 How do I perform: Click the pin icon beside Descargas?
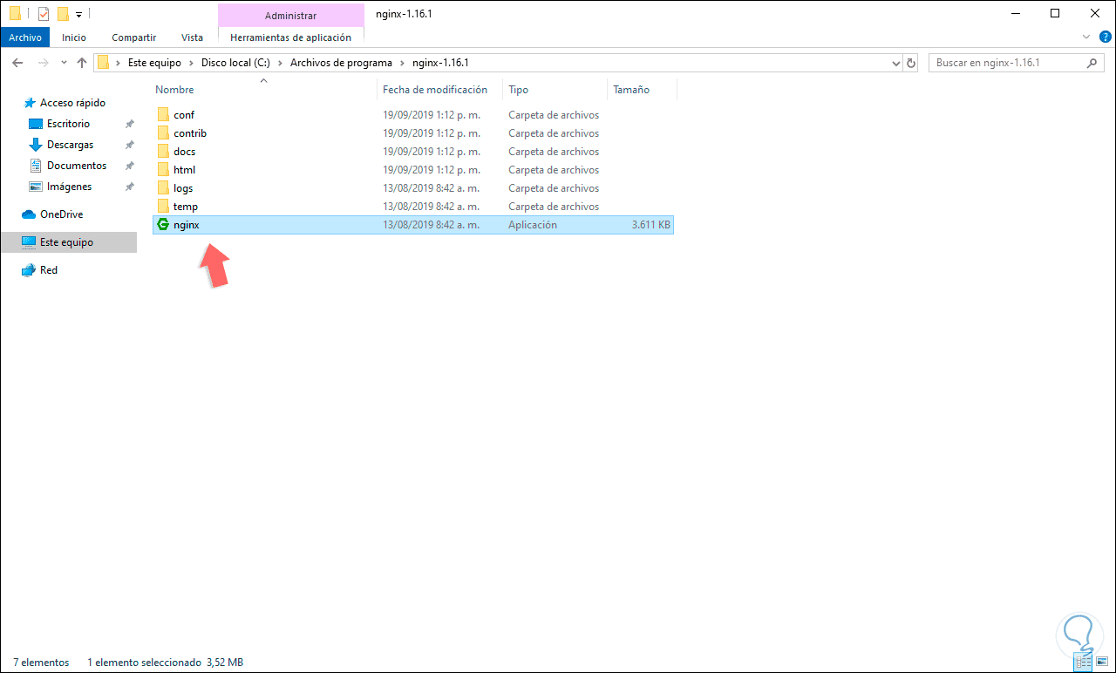coord(129,145)
